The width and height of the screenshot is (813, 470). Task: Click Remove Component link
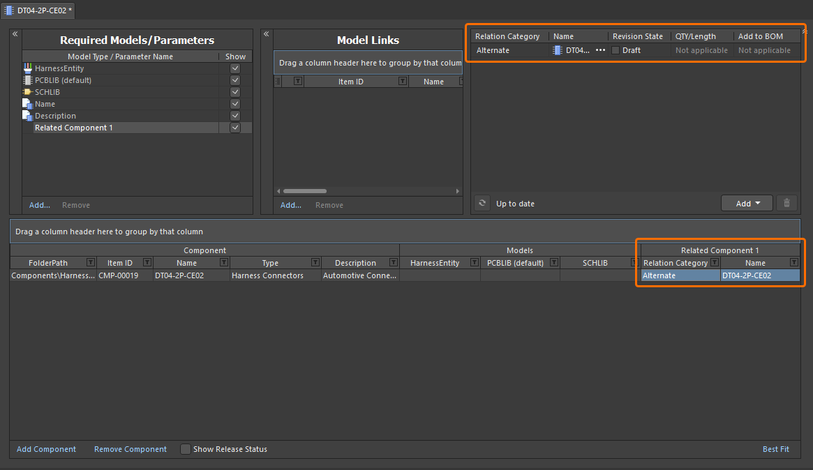pyautogui.click(x=130, y=449)
